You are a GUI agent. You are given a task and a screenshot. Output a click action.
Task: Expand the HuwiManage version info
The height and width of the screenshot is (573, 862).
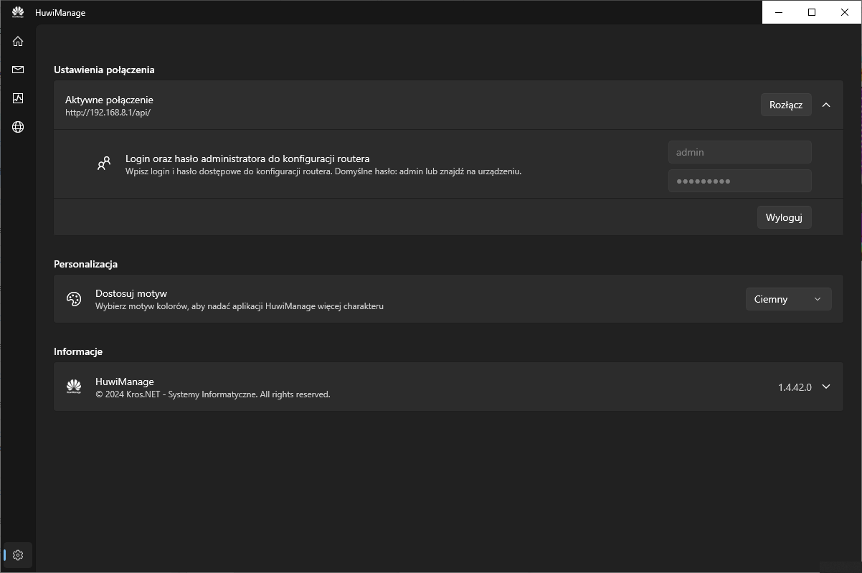pyautogui.click(x=826, y=387)
